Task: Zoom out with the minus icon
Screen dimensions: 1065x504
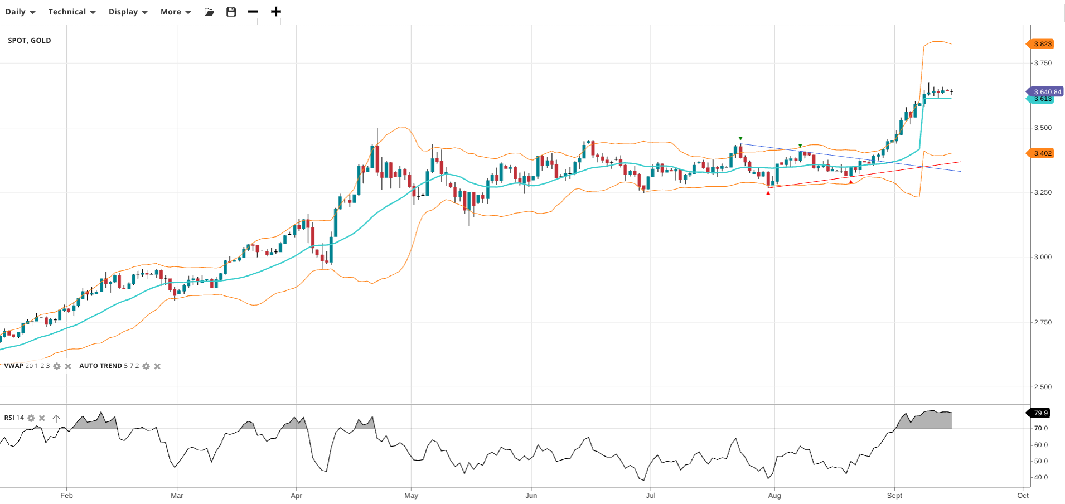Action: [253, 12]
